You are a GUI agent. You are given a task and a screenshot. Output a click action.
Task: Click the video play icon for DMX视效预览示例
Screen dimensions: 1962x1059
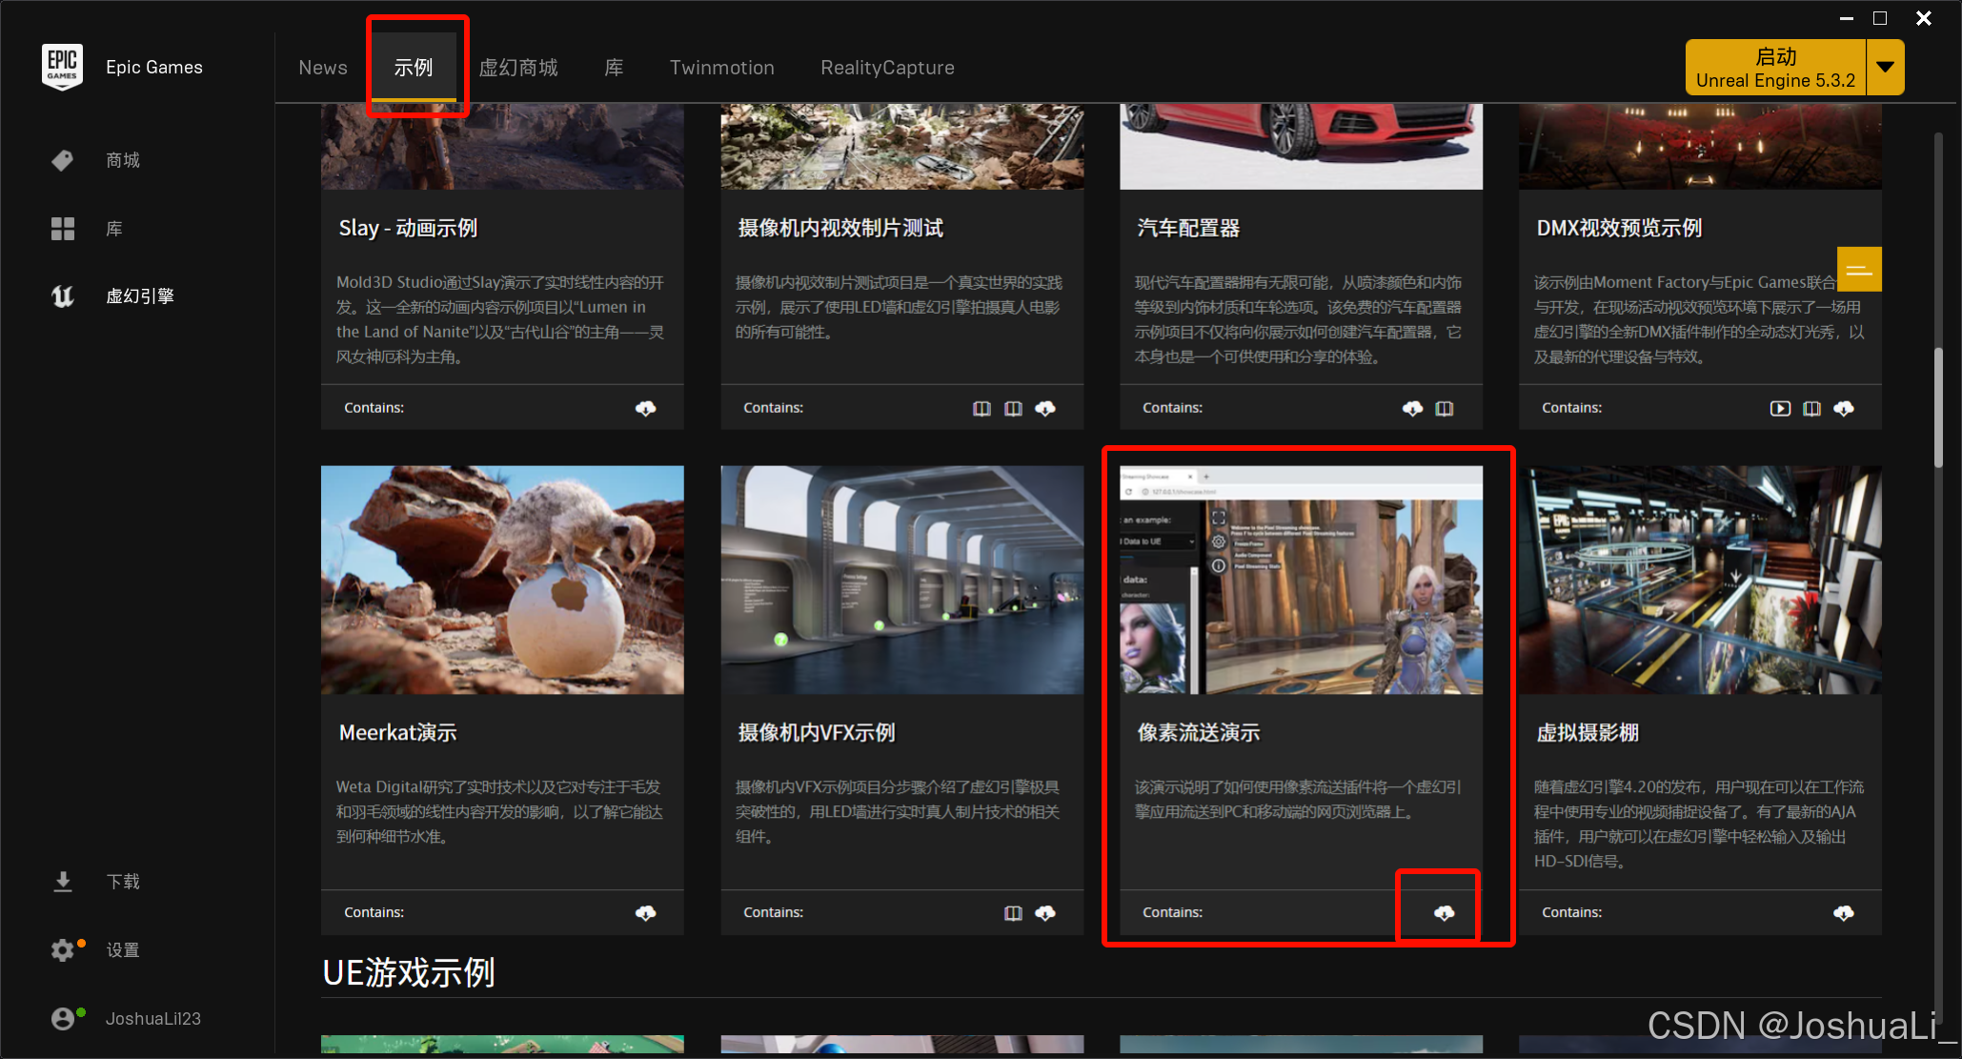pyautogui.click(x=1780, y=408)
